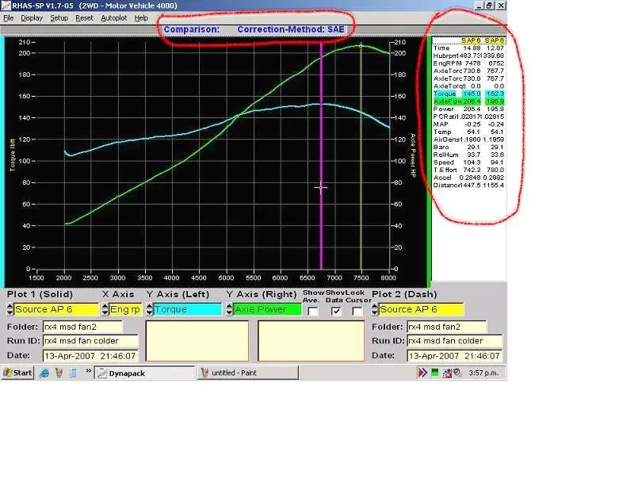Image resolution: width=642 pixels, height=482 pixels.
Task: Open the Autoplot menu
Action: [x=114, y=18]
